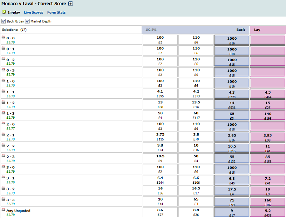The image size is (286, 218).
Task: Open the graph icon for 0 - 3
Action: tap(3, 70)
